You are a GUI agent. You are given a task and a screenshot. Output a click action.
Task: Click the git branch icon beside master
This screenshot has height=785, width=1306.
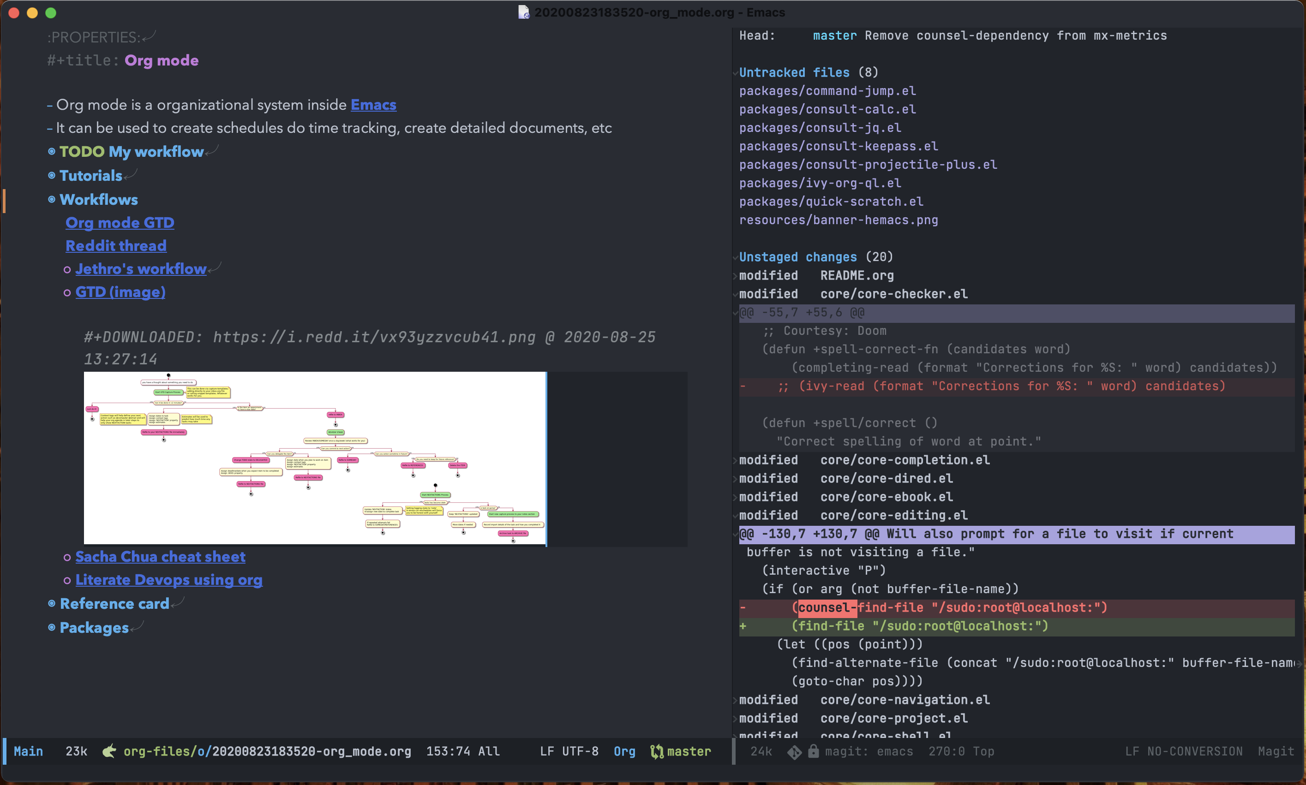[x=656, y=751]
